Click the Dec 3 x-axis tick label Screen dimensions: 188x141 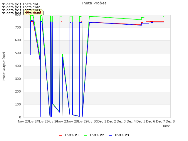[x=121, y=121]
